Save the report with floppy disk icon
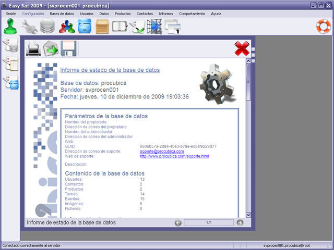Viewport: 334px width, 250px height. click(68, 48)
